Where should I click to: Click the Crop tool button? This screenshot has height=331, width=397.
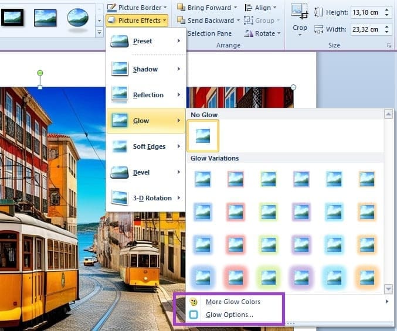[x=300, y=21]
